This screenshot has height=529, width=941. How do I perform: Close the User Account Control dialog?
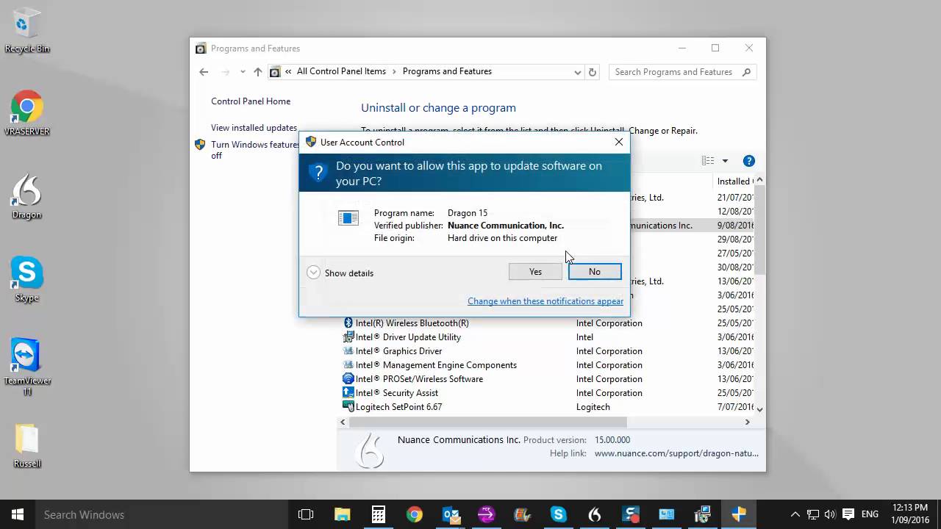pos(619,142)
